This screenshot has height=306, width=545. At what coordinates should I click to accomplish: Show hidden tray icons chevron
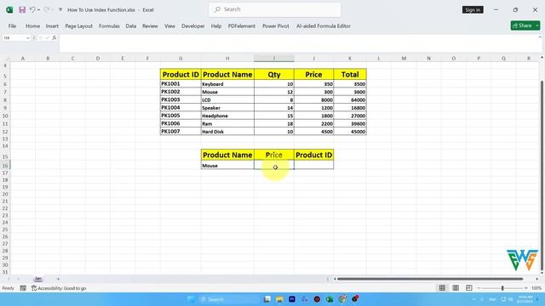(473, 299)
